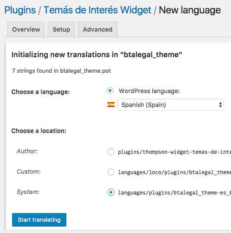Go to the Plugins breadcrumb link
The height and width of the screenshot is (233, 231).
pyautogui.click(x=20, y=10)
